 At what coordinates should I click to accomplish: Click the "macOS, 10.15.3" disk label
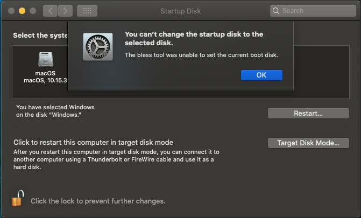46,81
